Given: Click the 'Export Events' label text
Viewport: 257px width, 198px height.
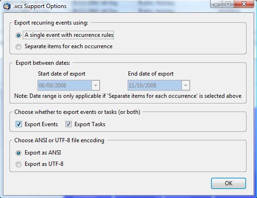Looking at the screenshot, I should [41, 124].
